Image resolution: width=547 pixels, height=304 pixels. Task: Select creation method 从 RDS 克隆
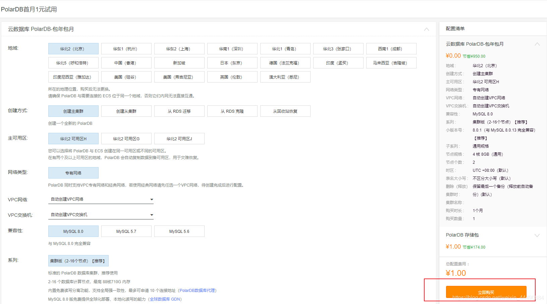pos(232,111)
